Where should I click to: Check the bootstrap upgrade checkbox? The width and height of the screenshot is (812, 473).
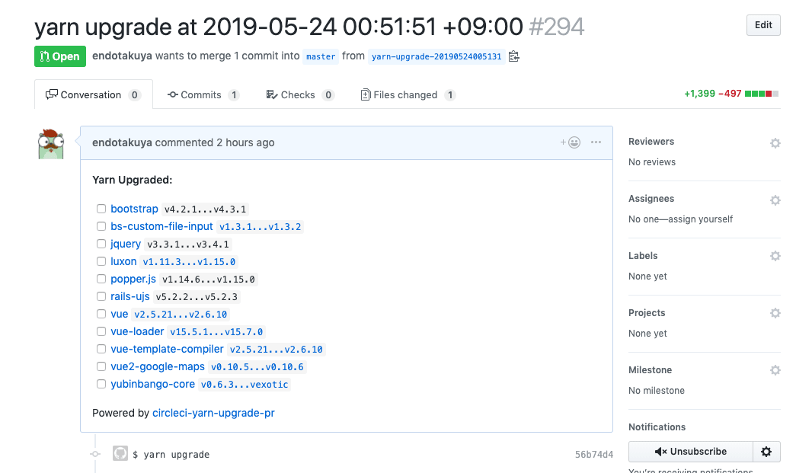[x=101, y=209]
